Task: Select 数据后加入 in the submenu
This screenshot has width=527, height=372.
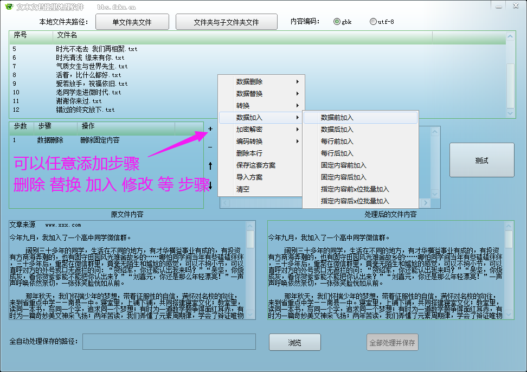Action: click(x=361, y=130)
